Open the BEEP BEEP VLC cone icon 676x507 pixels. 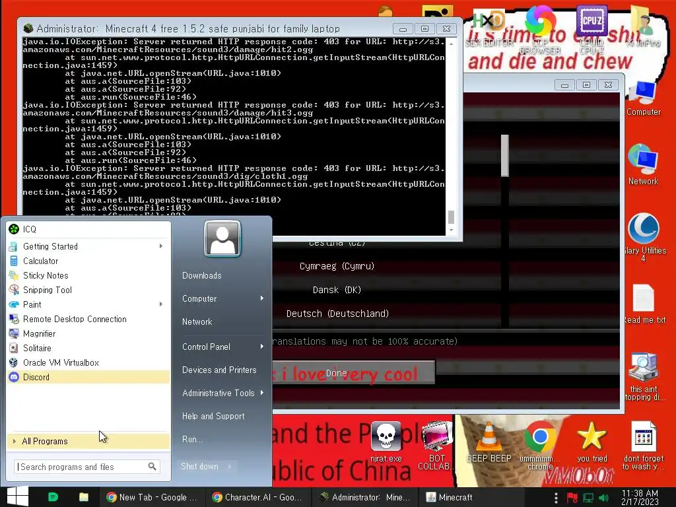[x=489, y=442]
